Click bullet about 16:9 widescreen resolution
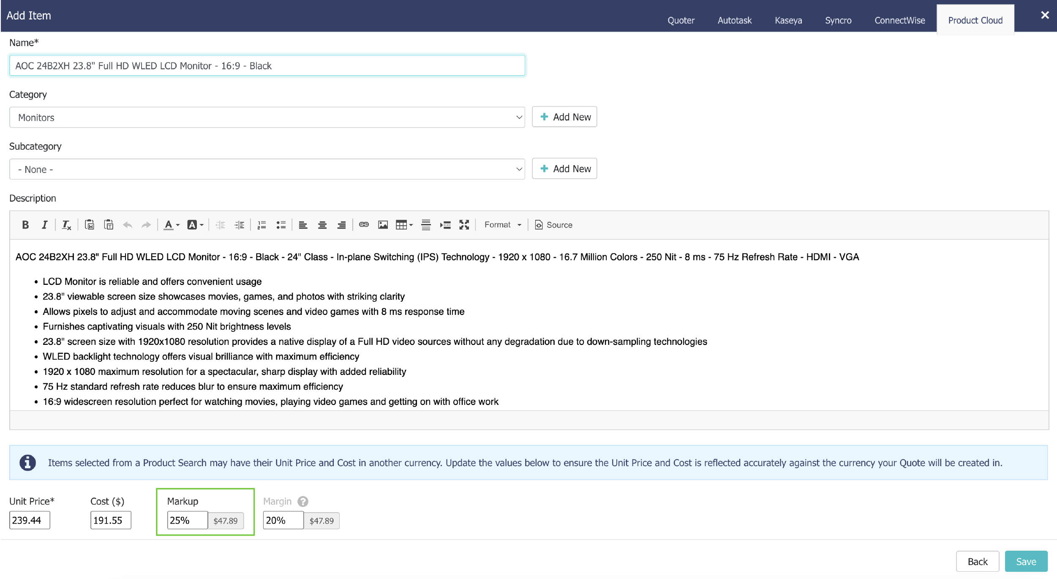 click(270, 401)
